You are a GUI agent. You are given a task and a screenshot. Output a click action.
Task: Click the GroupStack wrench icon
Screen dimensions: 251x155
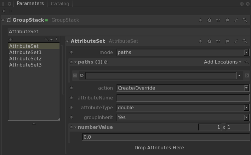pos(236,21)
